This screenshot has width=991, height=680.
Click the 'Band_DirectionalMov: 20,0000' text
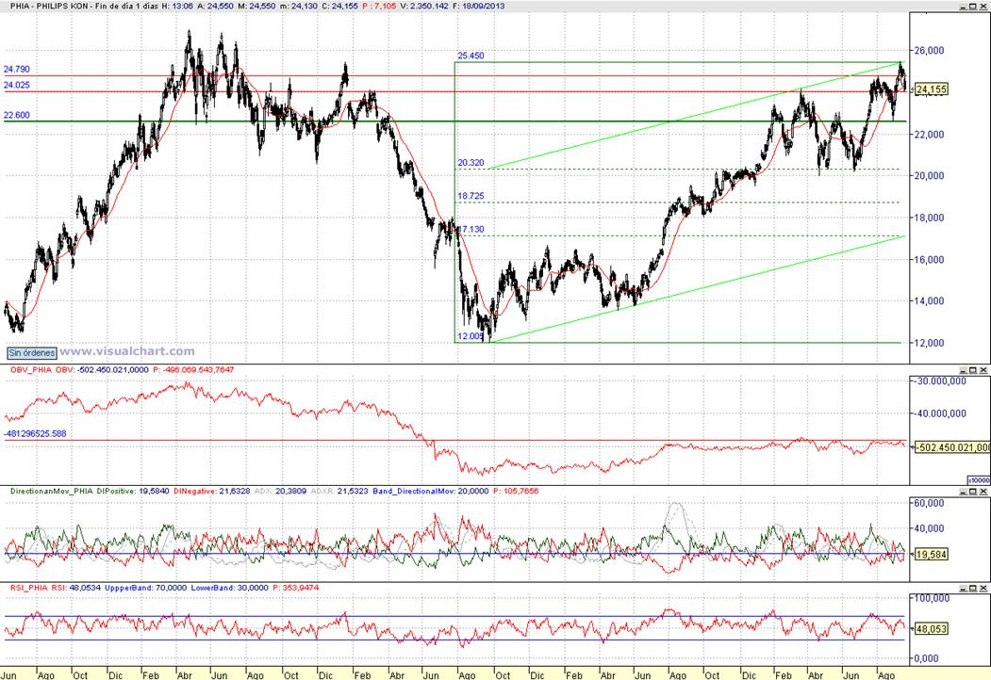pos(430,492)
